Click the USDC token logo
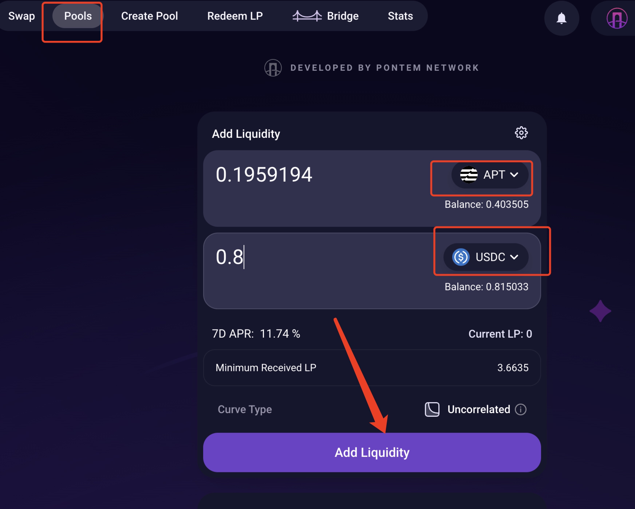Screen dimensions: 635x509 coord(461,257)
